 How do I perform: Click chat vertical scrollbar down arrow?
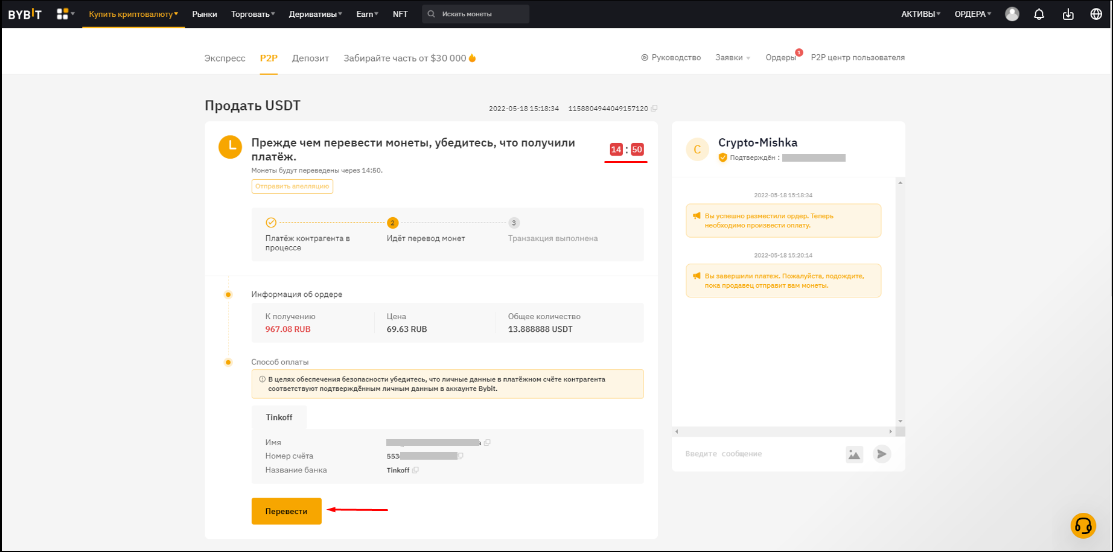click(x=900, y=421)
